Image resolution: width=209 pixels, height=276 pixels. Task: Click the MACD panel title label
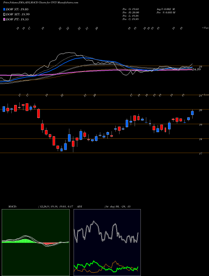(x=12, y=207)
